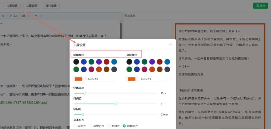Click the horizontal rule toolbar icon
Image resolution: width=271 pixels, height=129 pixels.
28,16
